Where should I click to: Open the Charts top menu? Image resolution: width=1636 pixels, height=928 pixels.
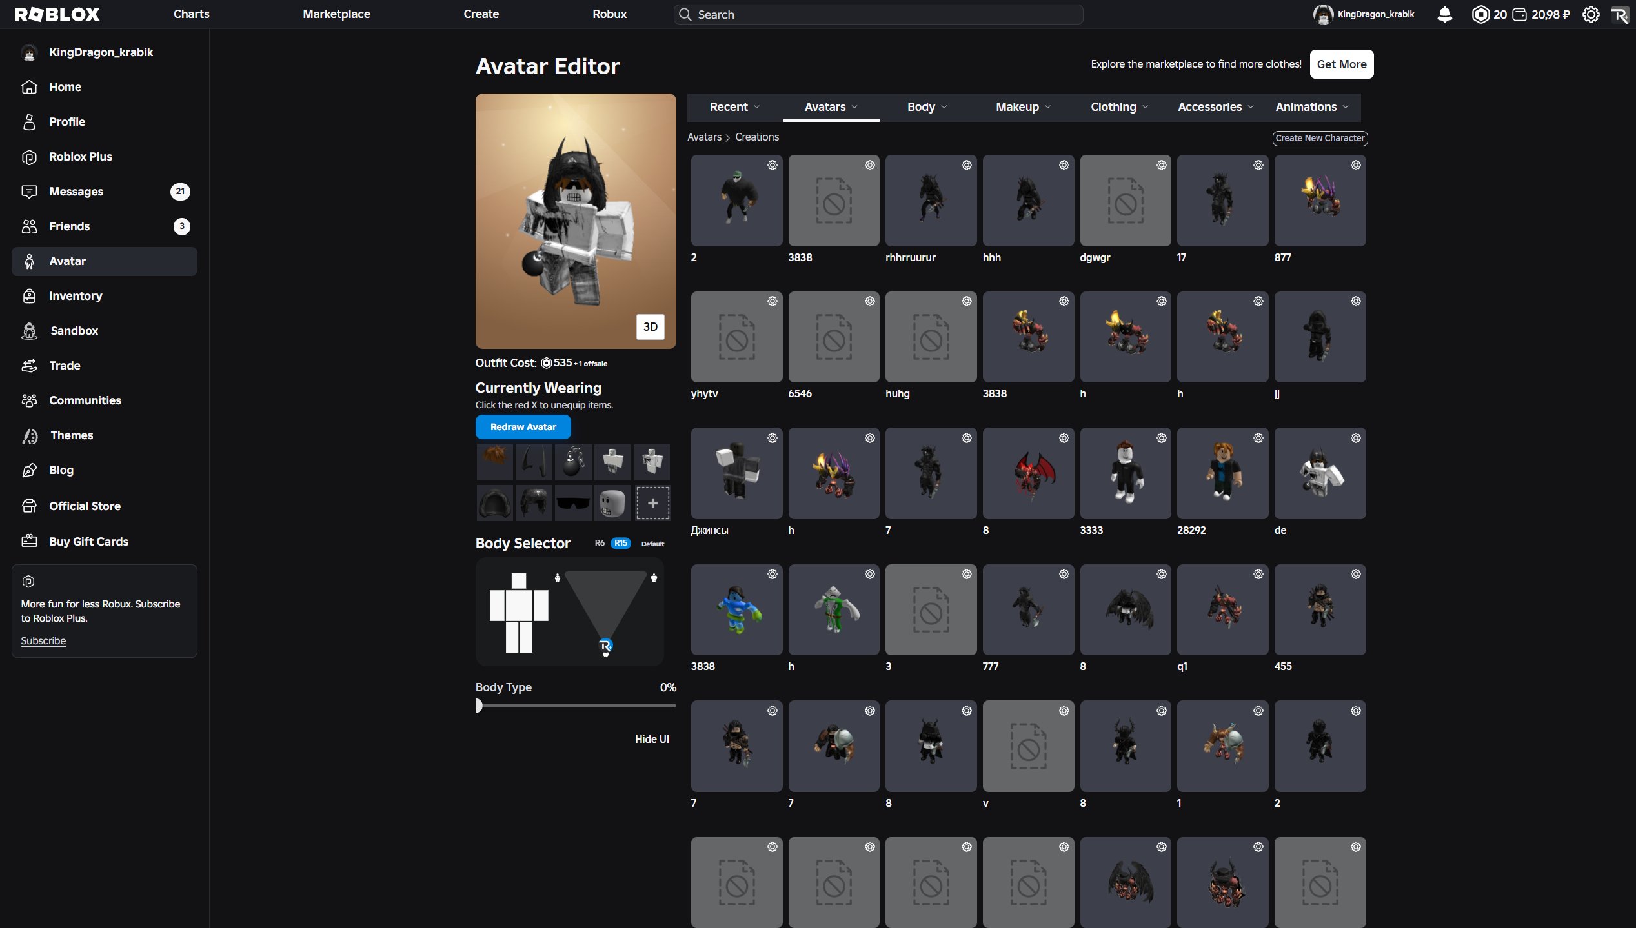[192, 14]
